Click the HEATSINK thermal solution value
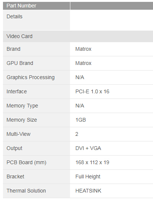The width and height of the screenshot is (153, 200). (88, 191)
